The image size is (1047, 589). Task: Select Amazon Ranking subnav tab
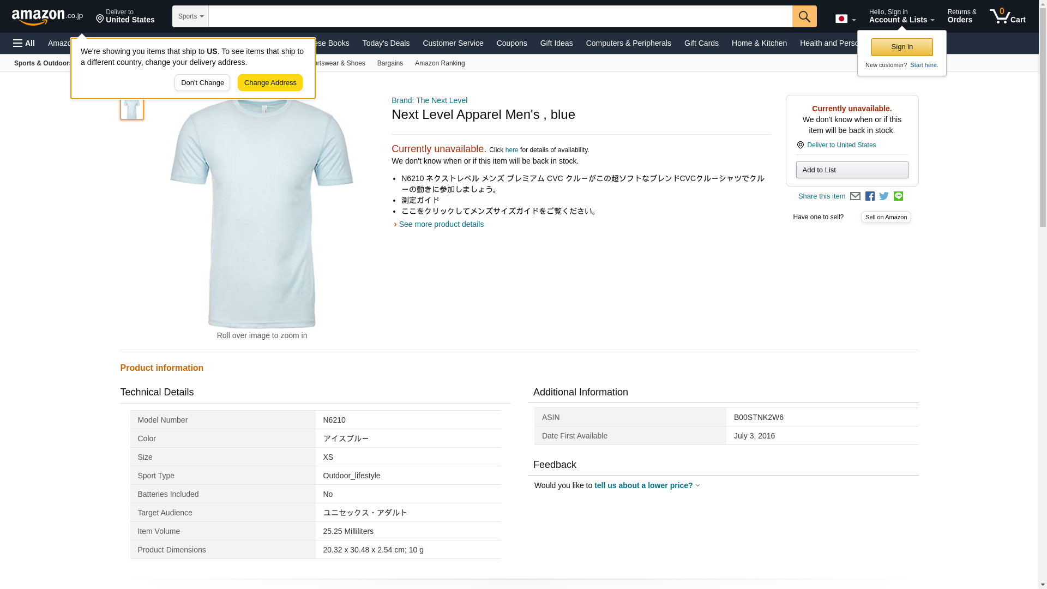440,63
